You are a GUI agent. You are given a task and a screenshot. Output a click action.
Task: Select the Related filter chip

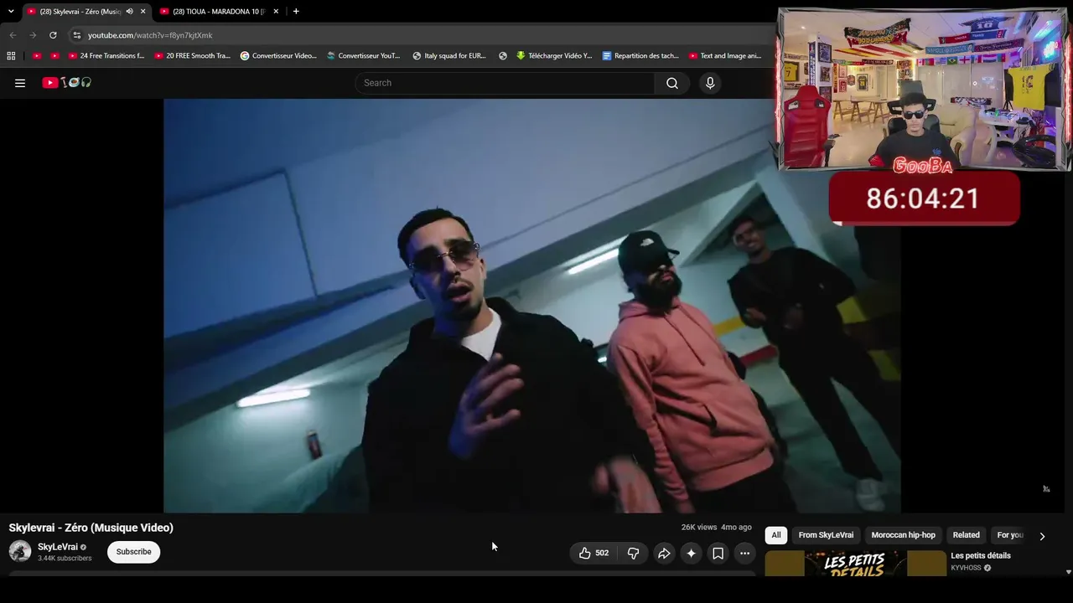[x=966, y=535]
